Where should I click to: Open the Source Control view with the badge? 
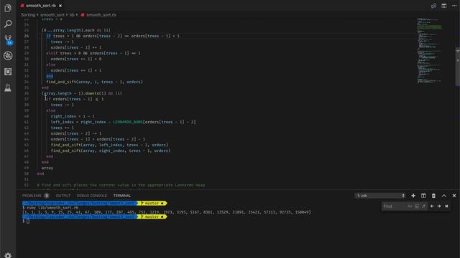click(8, 40)
